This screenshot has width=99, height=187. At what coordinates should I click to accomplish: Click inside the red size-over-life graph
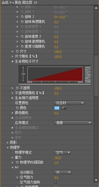pyautogui.click(x=55, y=74)
